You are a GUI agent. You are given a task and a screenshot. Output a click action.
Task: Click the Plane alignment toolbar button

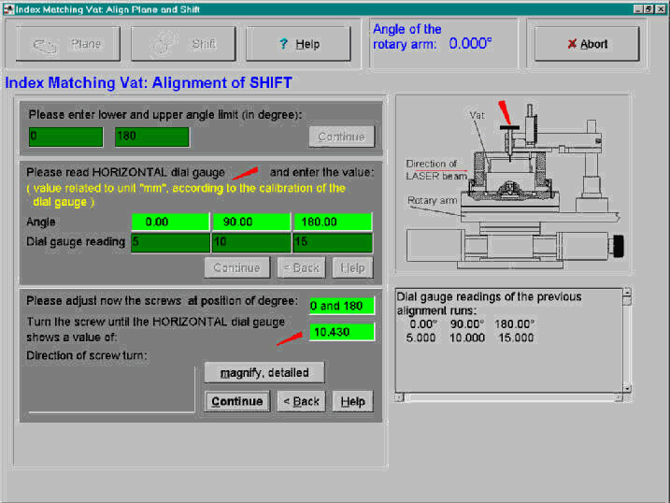72,44
